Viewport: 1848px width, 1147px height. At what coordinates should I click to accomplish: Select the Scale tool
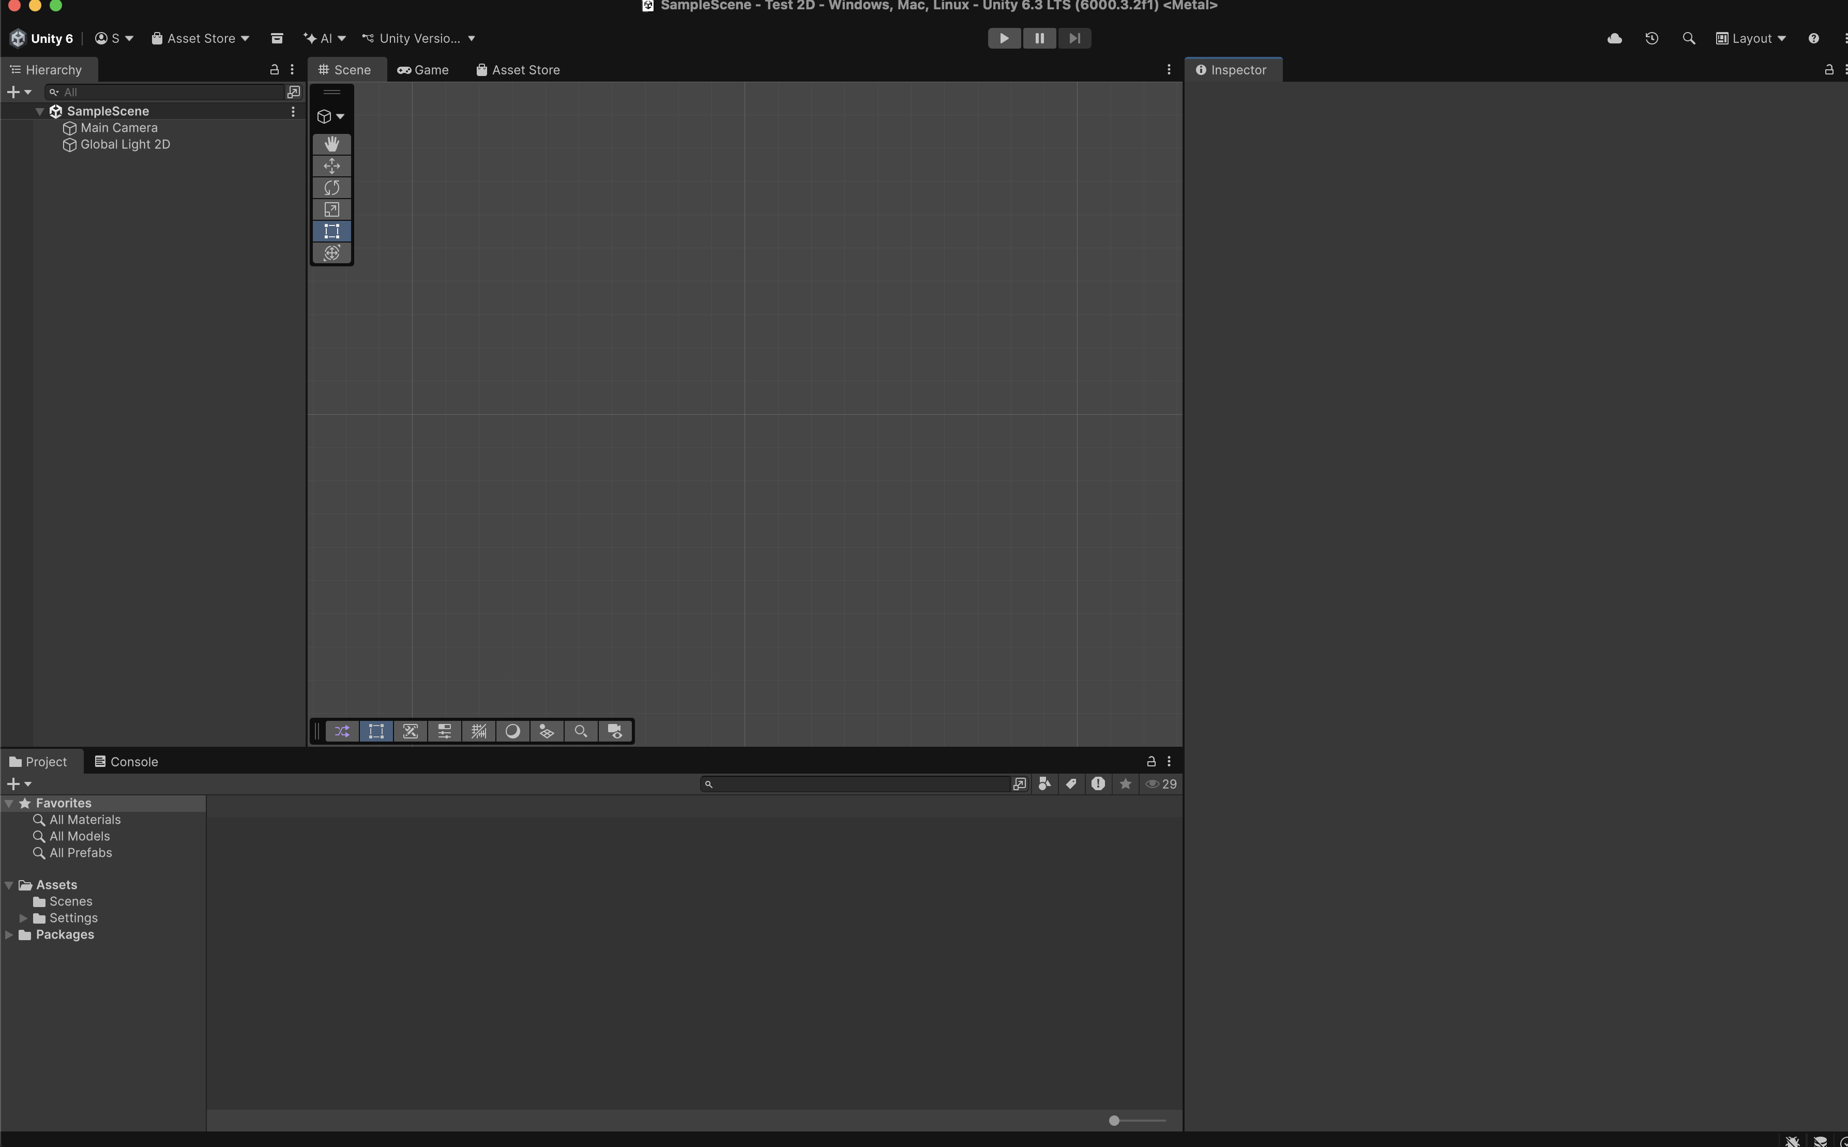[x=331, y=209]
